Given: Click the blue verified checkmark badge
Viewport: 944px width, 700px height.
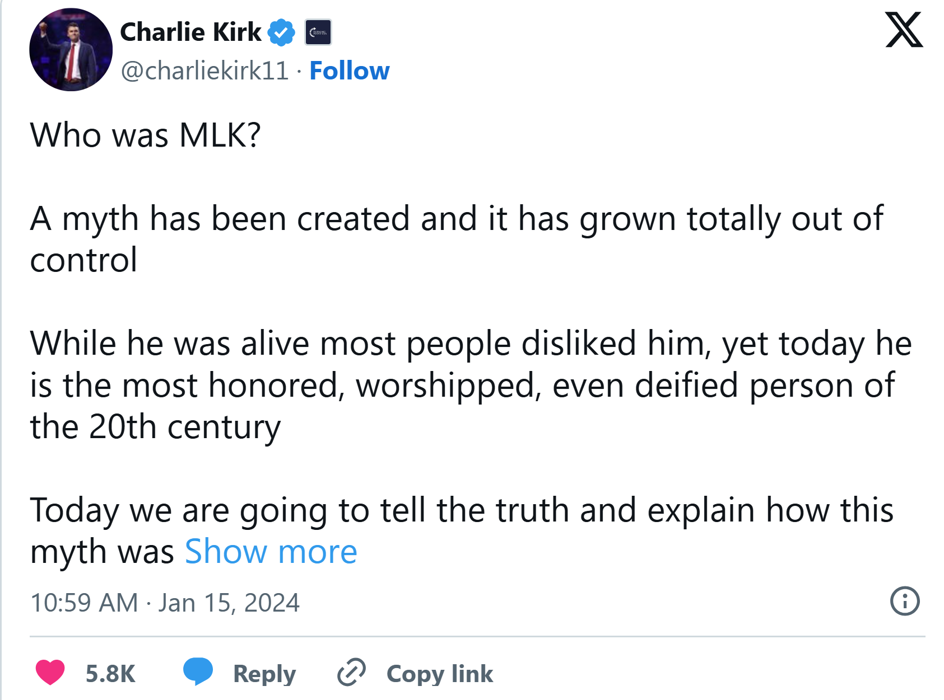Looking at the screenshot, I should coord(281,32).
